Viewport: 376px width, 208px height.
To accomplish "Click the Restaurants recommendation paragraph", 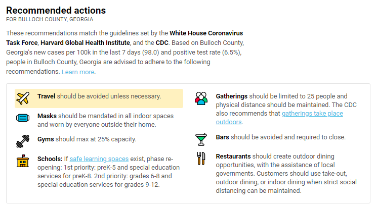I will (x=286, y=174).
